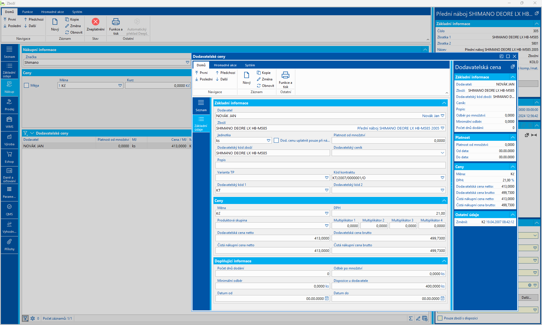Expand the Dodavatelský ceník dropdown
Screen dimensions: 542x325
click(x=442, y=153)
